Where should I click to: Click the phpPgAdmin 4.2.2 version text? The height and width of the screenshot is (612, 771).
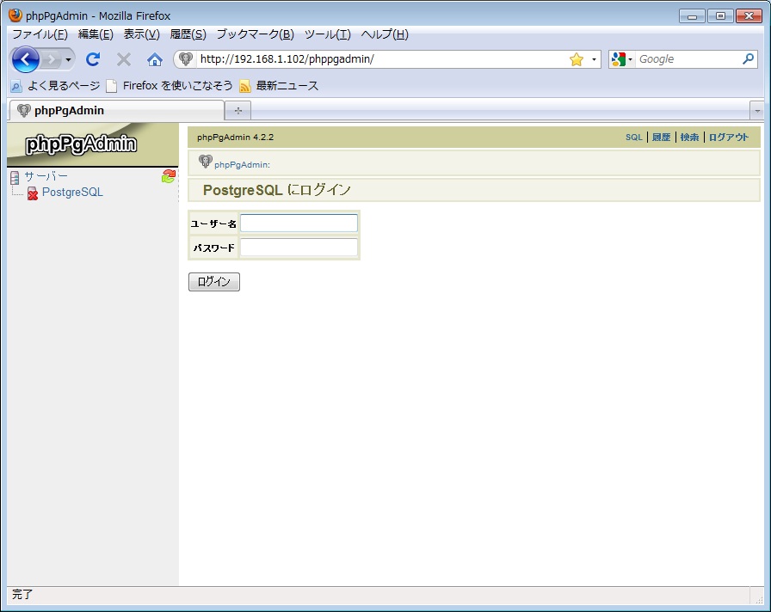click(x=235, y=138)
